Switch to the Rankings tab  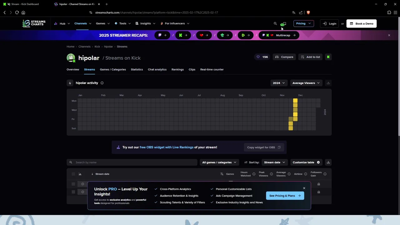177,69
